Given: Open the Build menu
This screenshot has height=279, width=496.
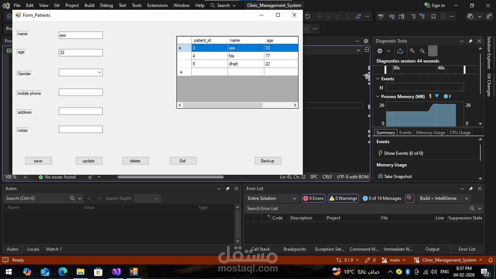Looking at the screenshot, I should click(89, 5).
